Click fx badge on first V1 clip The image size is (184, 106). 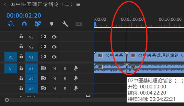tap(100, 55)
